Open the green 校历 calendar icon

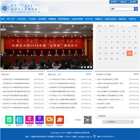(9, 120)
